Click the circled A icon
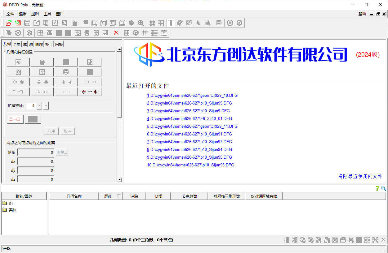Screen dimensions: 388x253 230,23
